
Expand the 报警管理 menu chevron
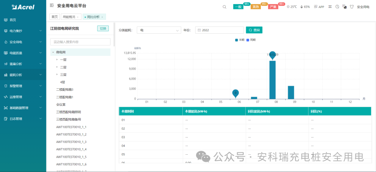40,86
